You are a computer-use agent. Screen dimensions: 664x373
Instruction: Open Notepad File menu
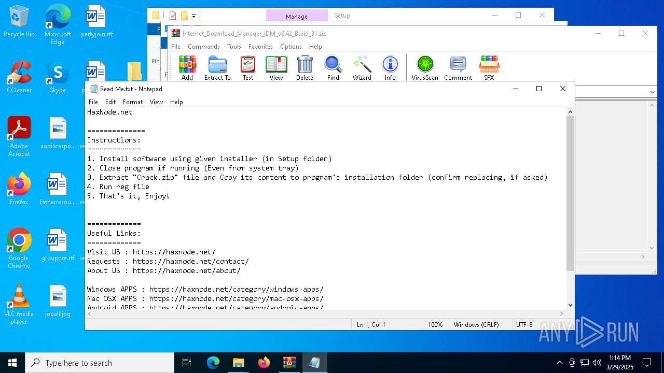[93, 102]
